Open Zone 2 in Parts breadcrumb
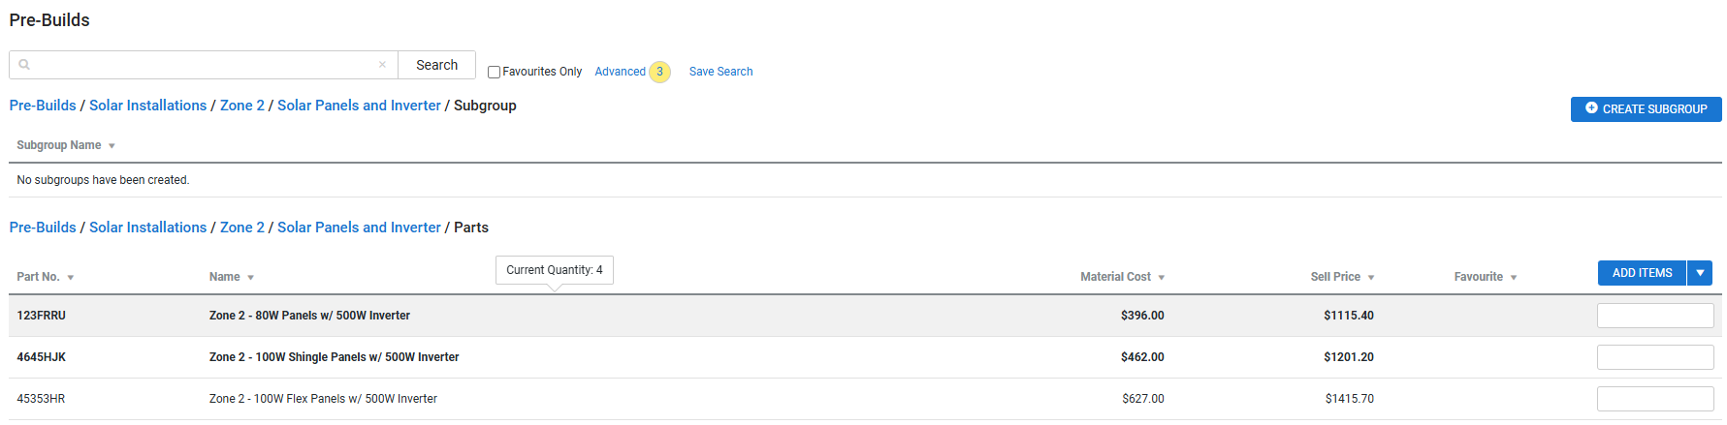Image resolution: width=1727 pixels, height=425 pixels. pyautogui.click(x=241, y=228)
